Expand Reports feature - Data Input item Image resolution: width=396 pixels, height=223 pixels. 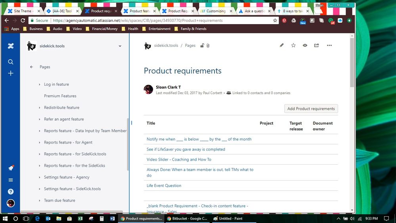pos(39,131)
